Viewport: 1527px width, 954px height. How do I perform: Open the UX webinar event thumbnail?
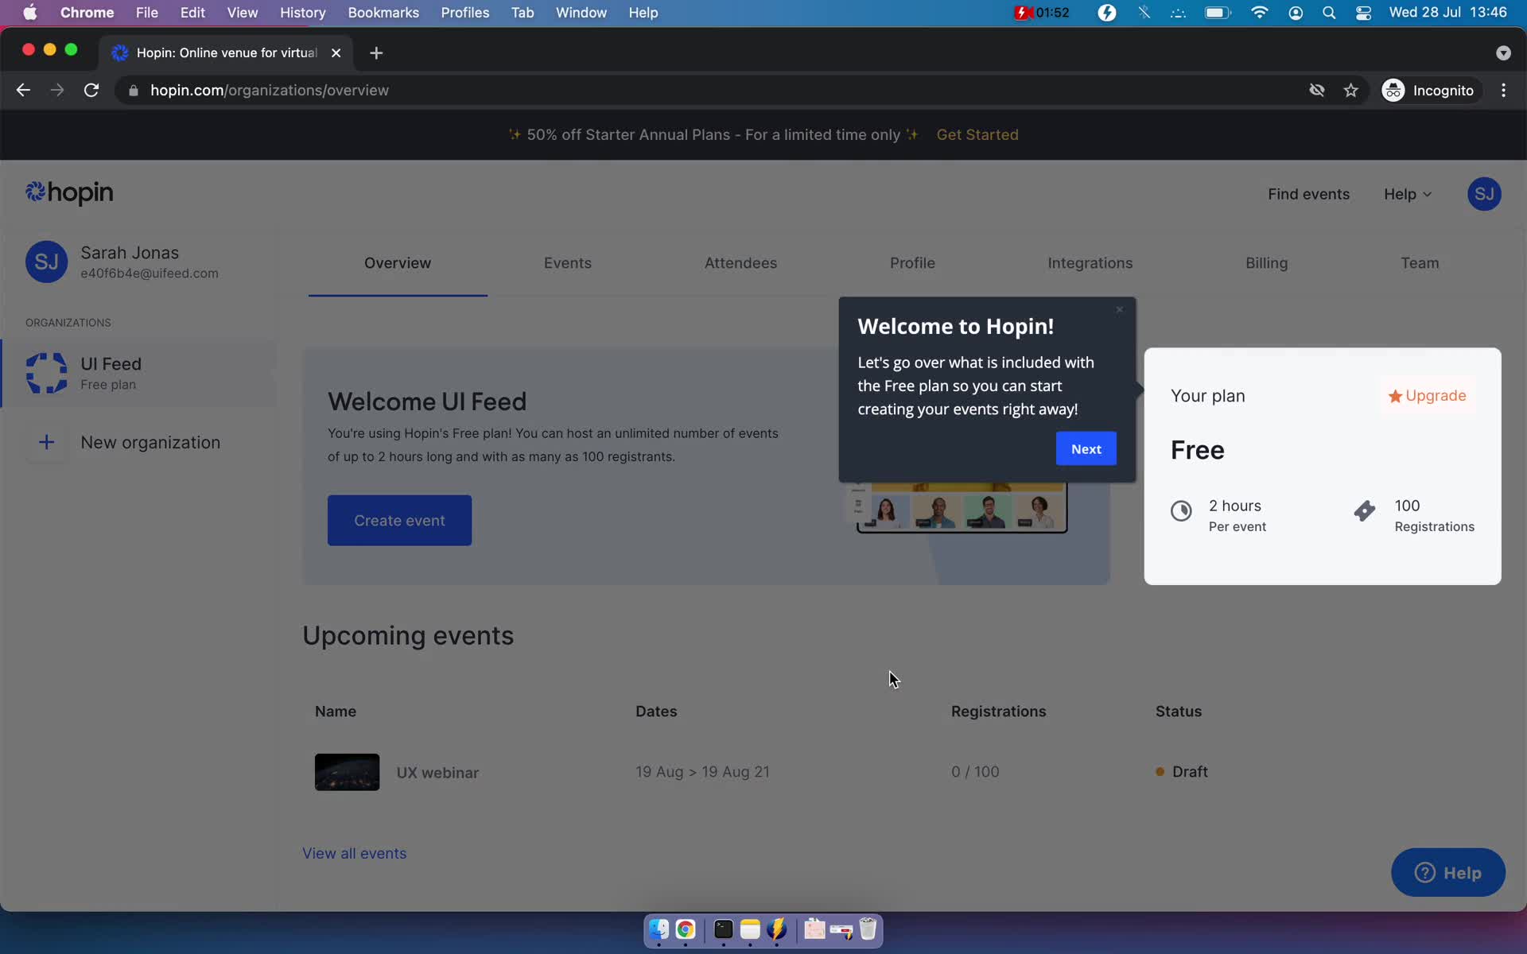click(x=347, y=772)
